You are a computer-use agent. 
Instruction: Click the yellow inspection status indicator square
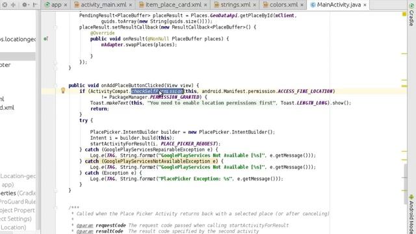pyautogui.click(x=404, y=14)
